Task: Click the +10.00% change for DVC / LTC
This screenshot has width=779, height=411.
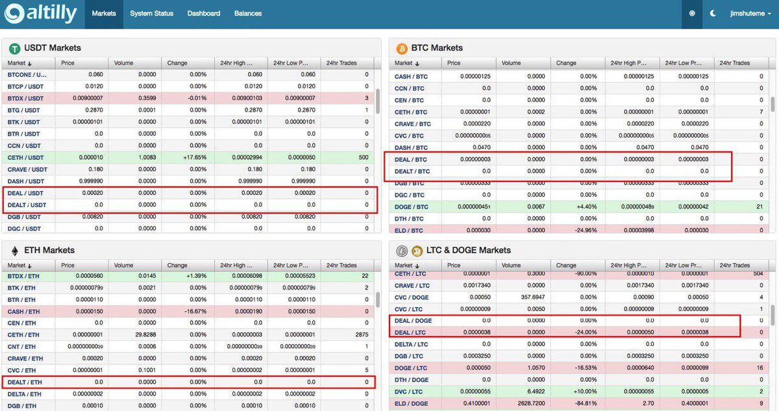Action: pos(584,392)
